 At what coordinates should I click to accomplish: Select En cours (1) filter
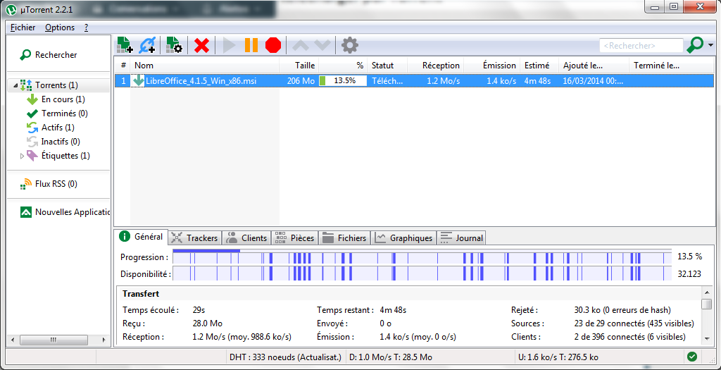click(63, 99)
